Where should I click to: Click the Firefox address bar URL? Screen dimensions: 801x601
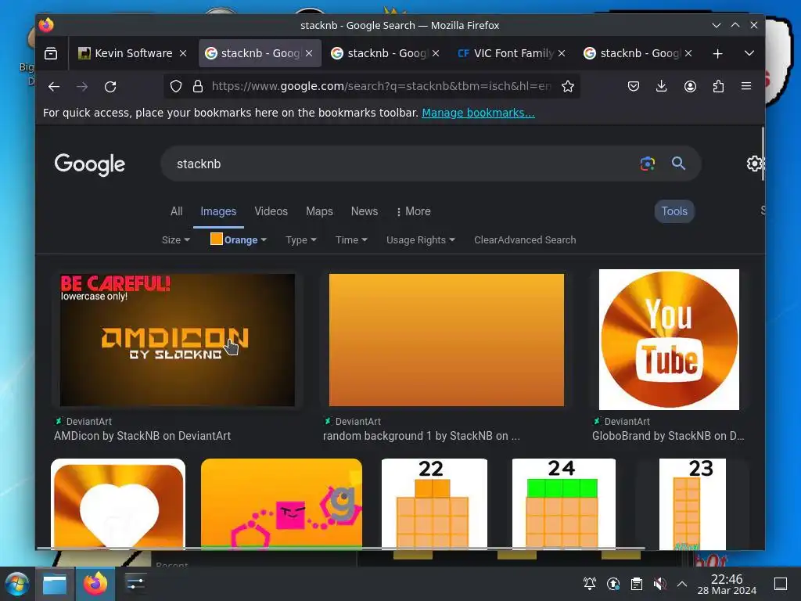click(381, 86)
